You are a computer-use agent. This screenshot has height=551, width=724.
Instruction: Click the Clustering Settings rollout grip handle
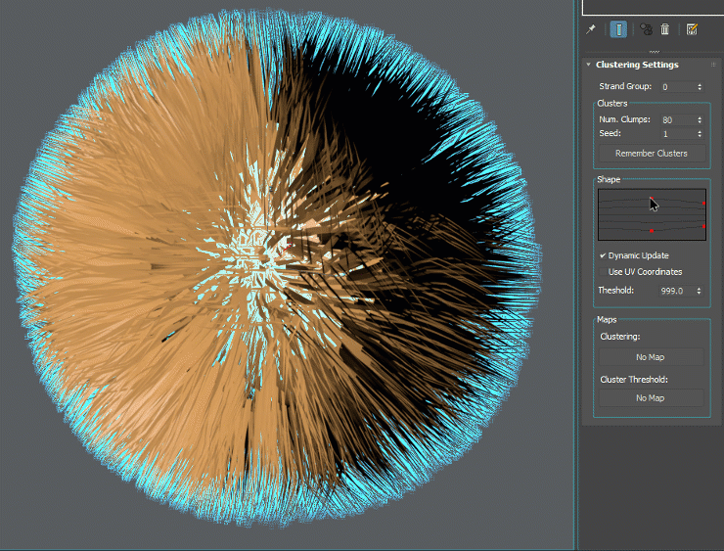[x=713, y=65]
